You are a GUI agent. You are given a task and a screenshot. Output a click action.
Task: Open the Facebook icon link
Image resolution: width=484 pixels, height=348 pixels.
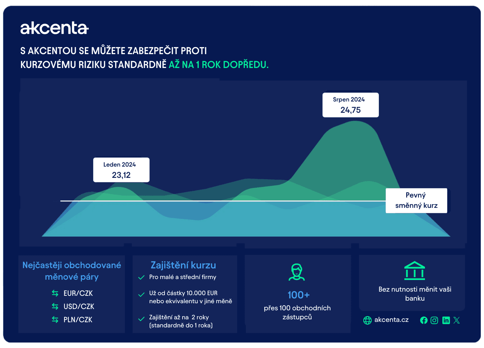coord(424,320)
